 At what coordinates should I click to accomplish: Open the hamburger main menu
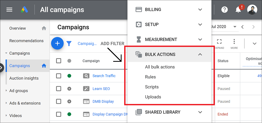click(9, 10)
